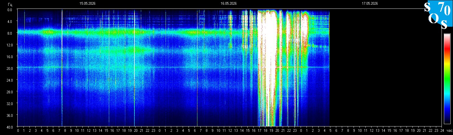
Task: Click the 4.0 frequency axis label
Action: click(x=9, y=21)
